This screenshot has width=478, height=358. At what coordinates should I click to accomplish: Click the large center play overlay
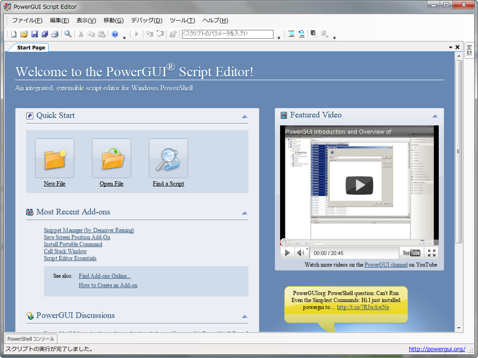coord(359,185)
